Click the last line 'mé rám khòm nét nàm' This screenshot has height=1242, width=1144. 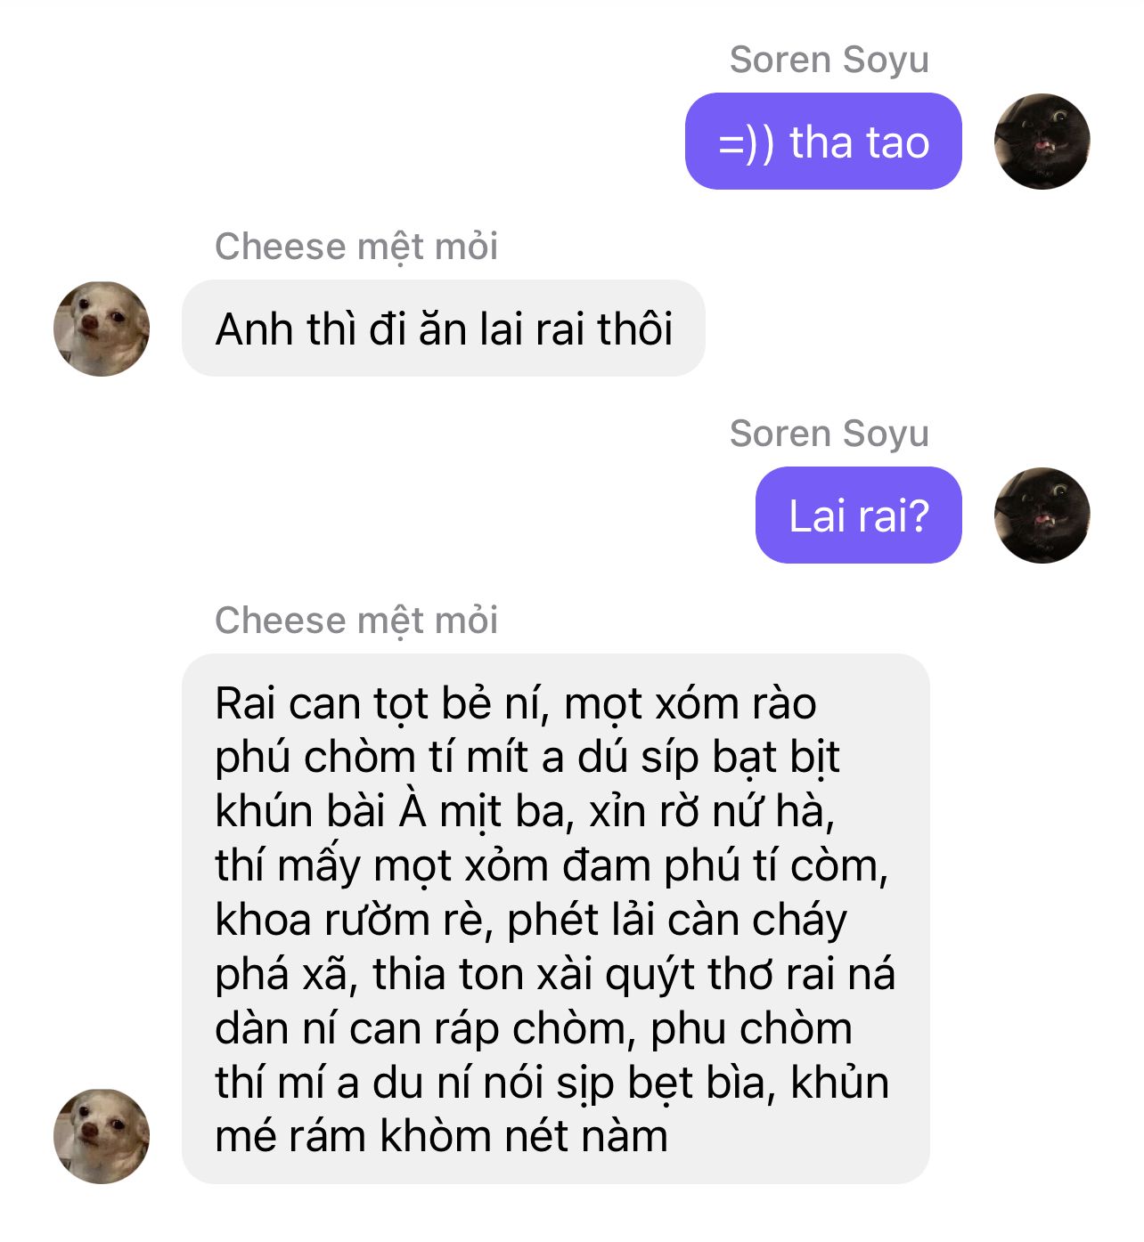coord(442,1137)
